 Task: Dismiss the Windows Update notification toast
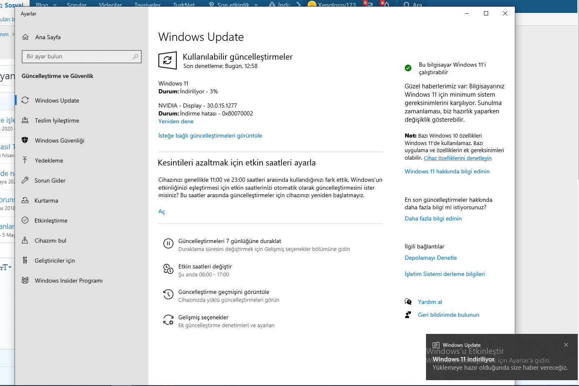tap(566, 345)
